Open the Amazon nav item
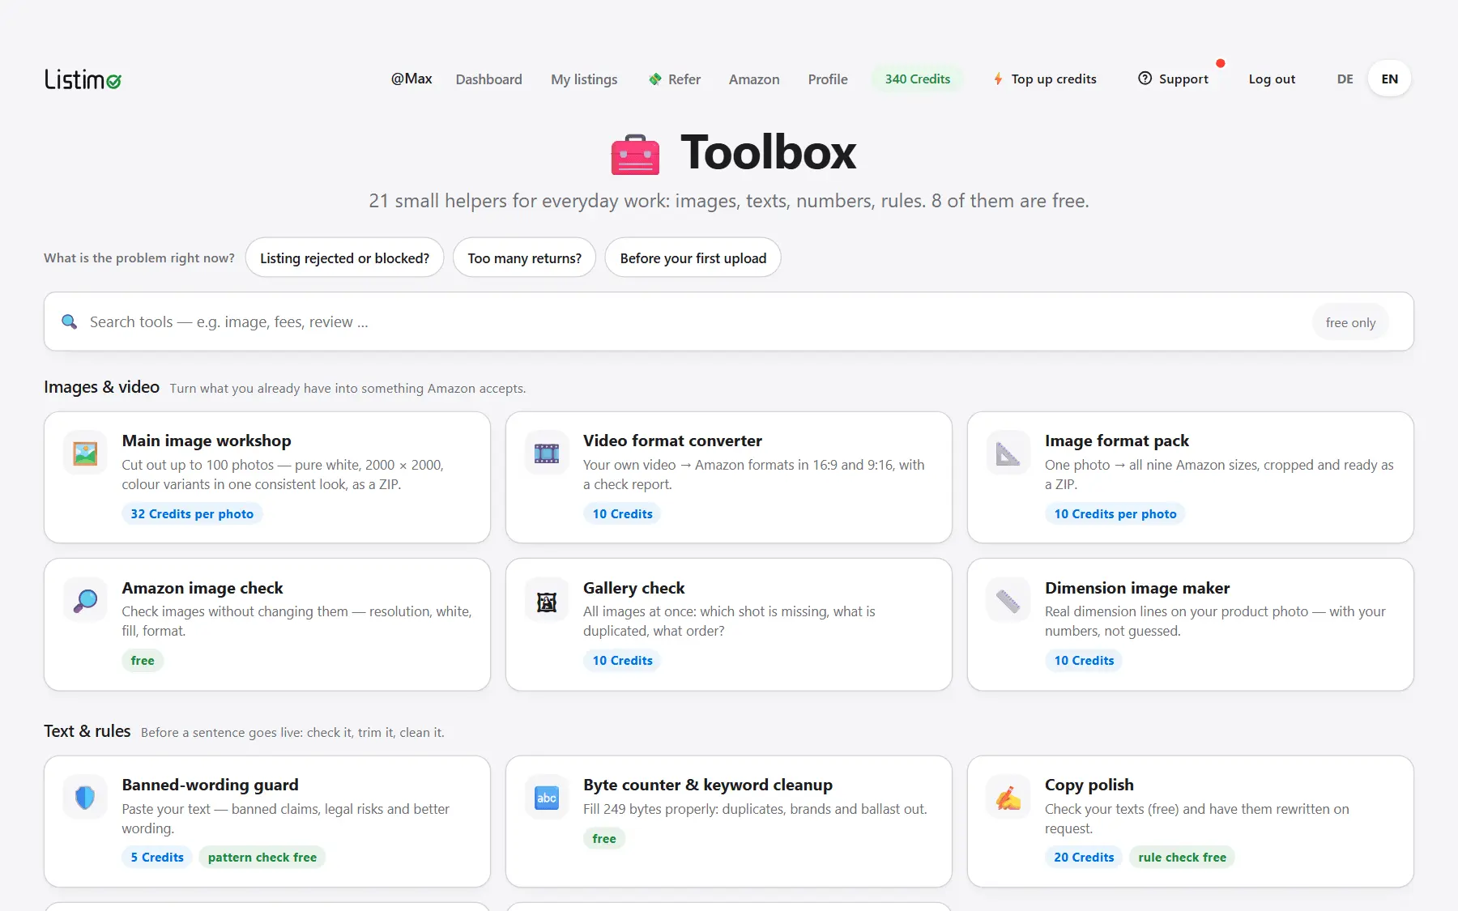1458x911 pixels. click(754, 79)
